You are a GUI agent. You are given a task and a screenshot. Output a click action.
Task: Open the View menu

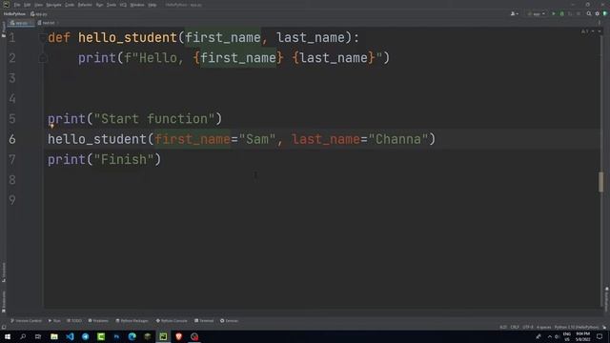tap(38, 5)
